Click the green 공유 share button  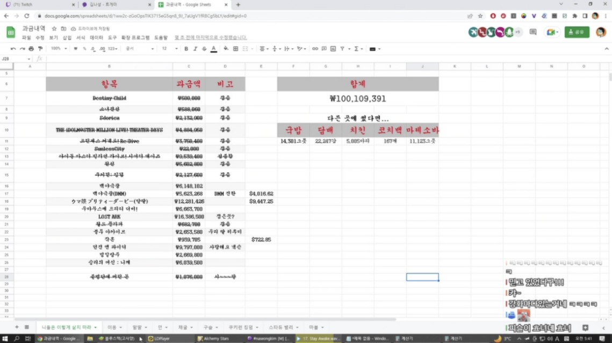point(577,32)
